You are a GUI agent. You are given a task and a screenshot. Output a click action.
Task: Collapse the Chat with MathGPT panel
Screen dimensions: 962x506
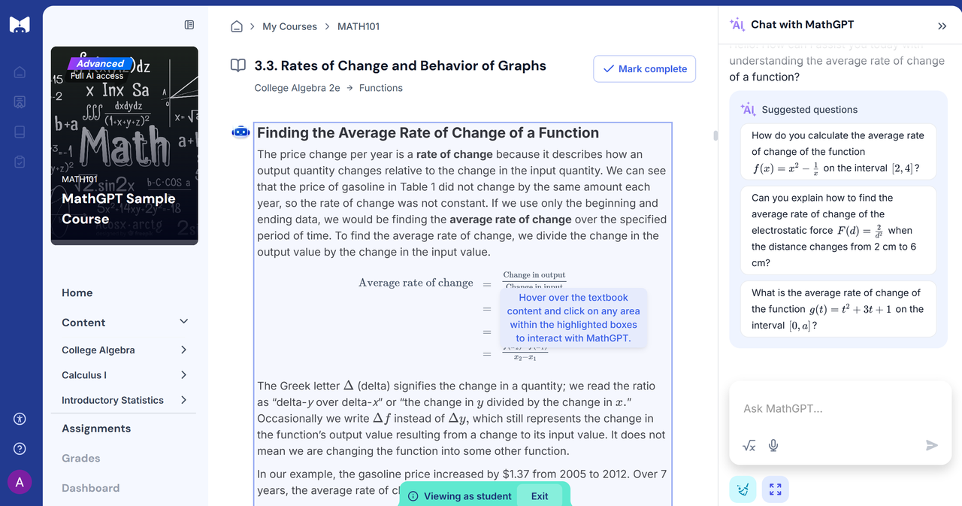pyautogui.click(x=942, y=26)
